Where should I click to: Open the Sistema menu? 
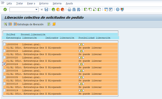click(x=57, y=3)
